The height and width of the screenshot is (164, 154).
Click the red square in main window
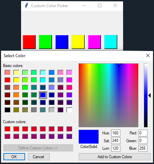coord(29,42)
